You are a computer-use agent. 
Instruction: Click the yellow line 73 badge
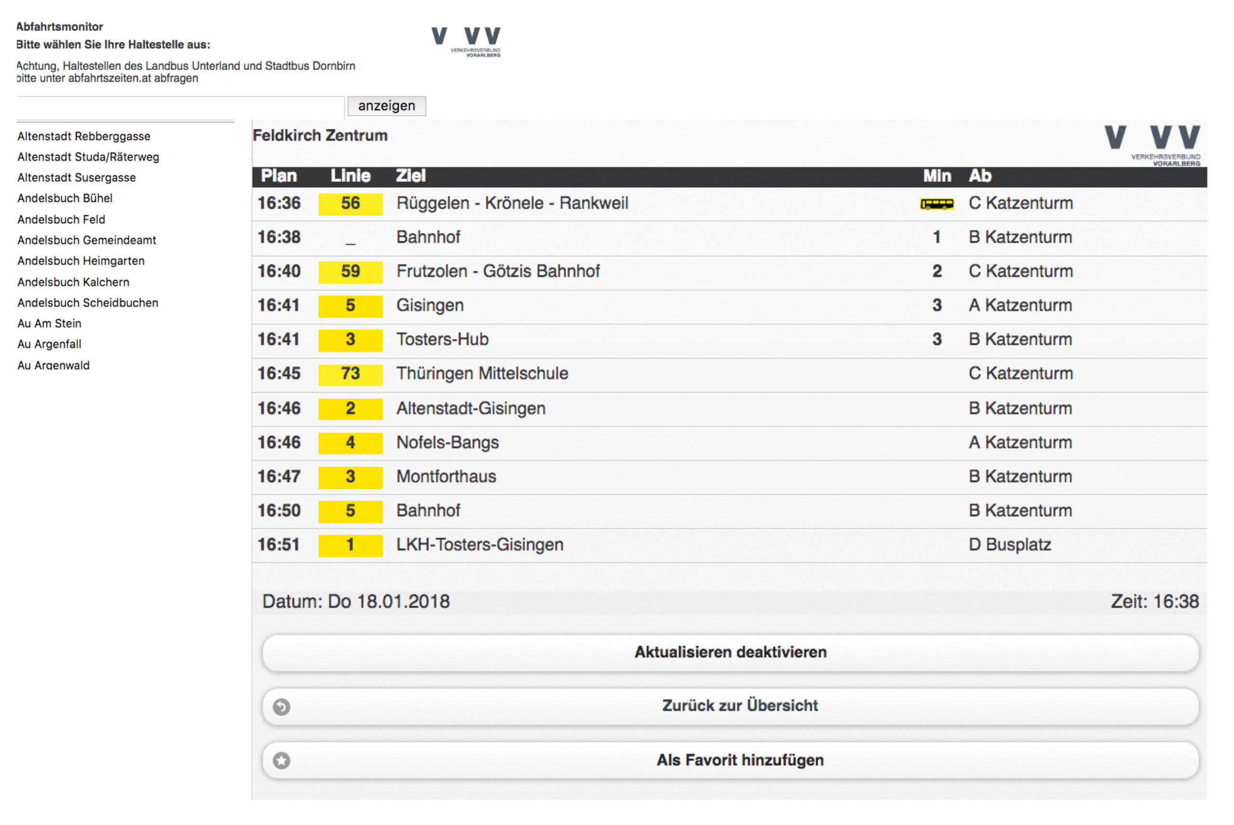point(350,373)
